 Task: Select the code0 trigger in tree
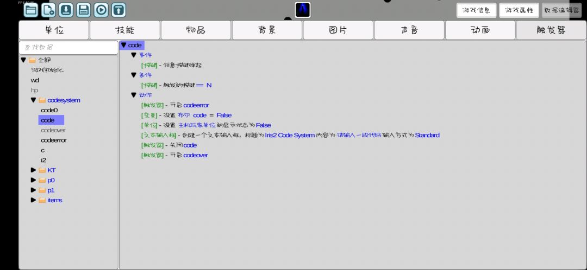[49, 110]
